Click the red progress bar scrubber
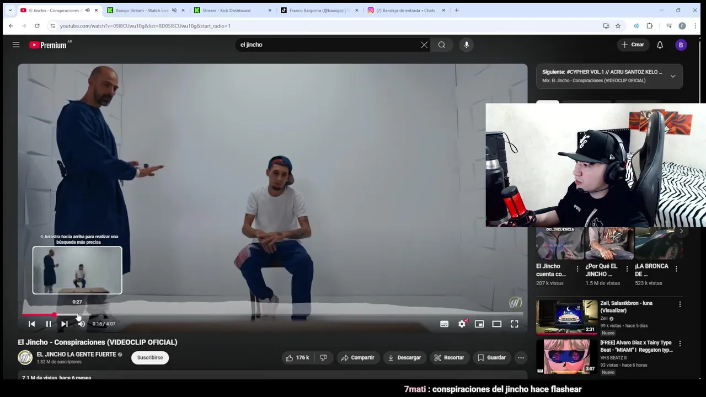This screenshot has height=397, width=706. point(54,315)
